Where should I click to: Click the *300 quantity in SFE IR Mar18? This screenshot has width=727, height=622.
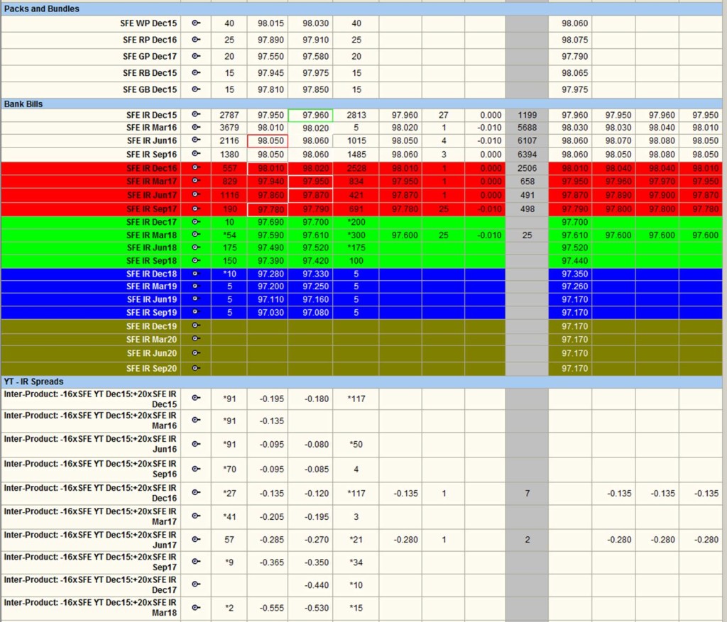[x=356, y=235]
